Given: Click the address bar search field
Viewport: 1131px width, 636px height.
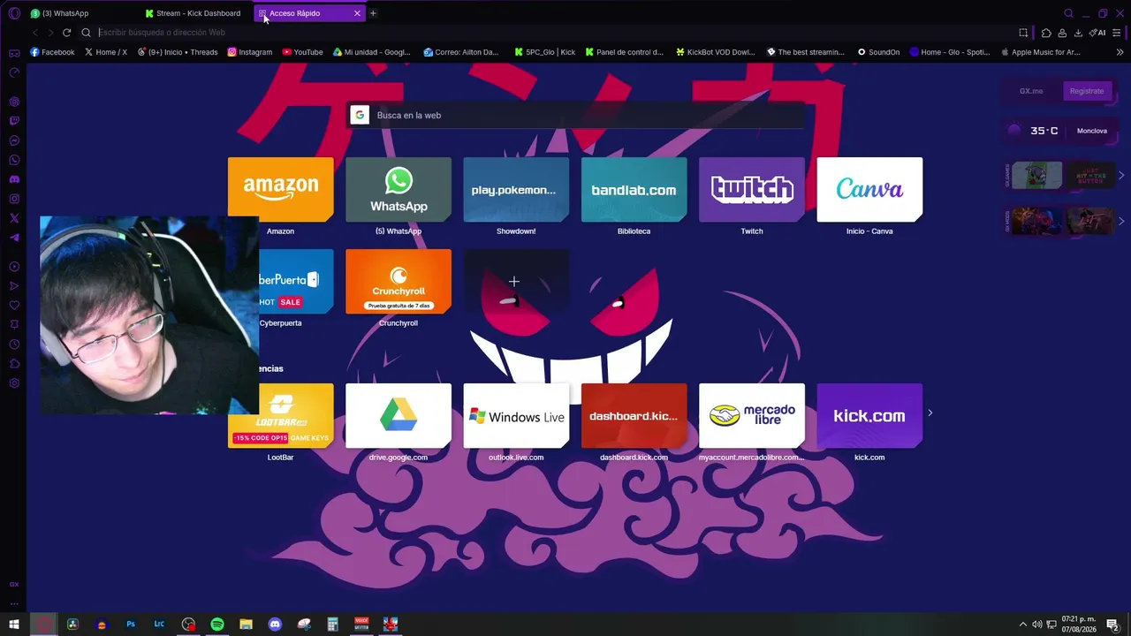Looking at the screenshot, I should tap(548, 33).
